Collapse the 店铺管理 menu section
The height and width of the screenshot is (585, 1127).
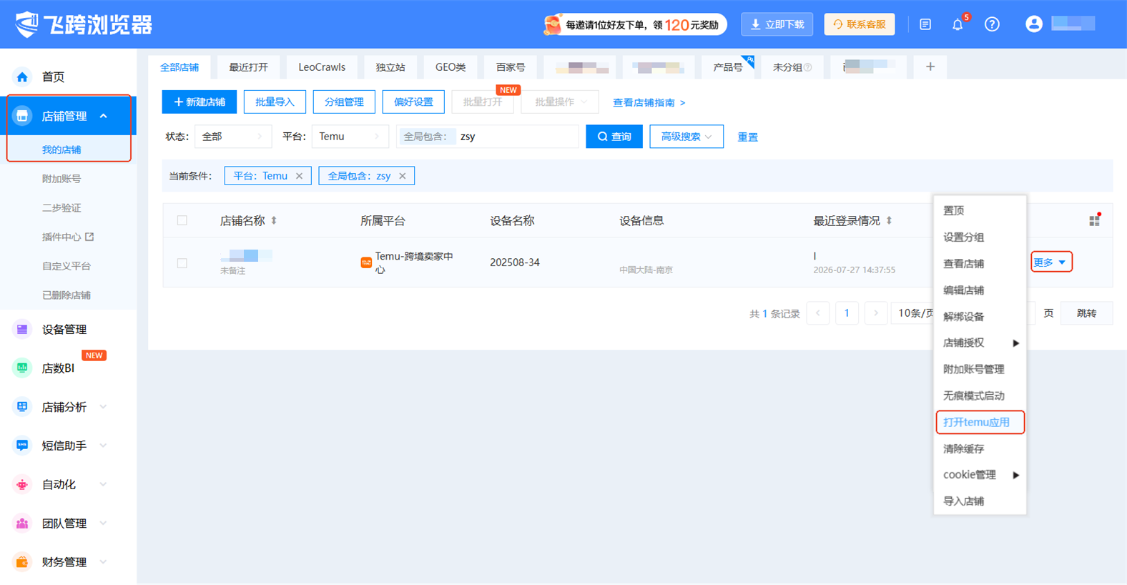tap(104, 116)
